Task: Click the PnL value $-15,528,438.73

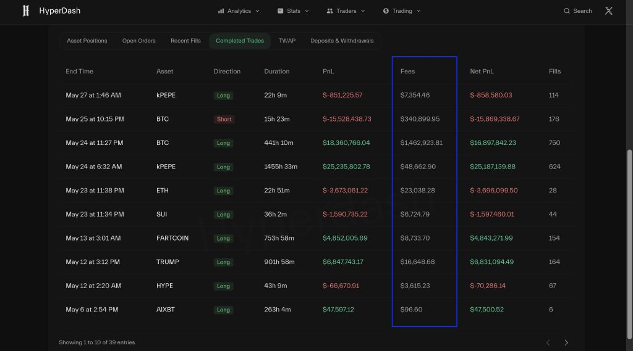Action: point(347,119)
